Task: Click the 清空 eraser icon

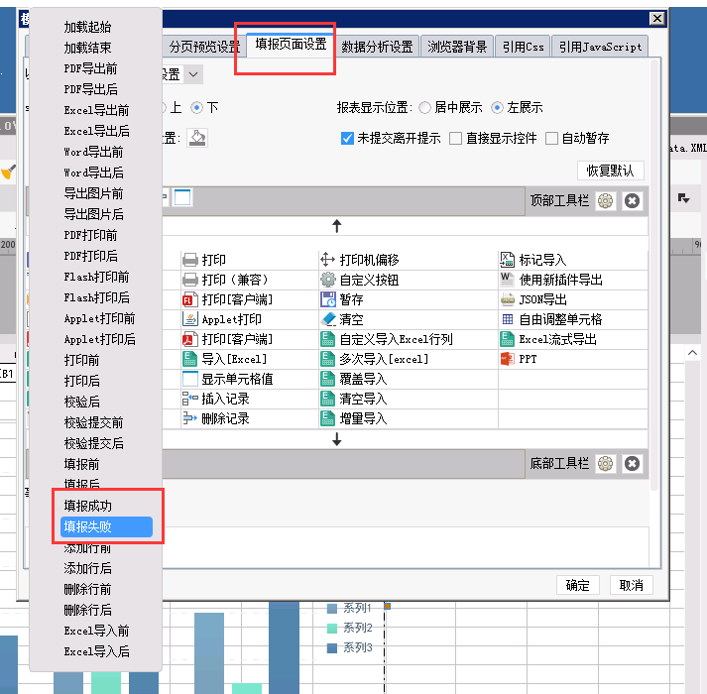Action: click(328, 319)
